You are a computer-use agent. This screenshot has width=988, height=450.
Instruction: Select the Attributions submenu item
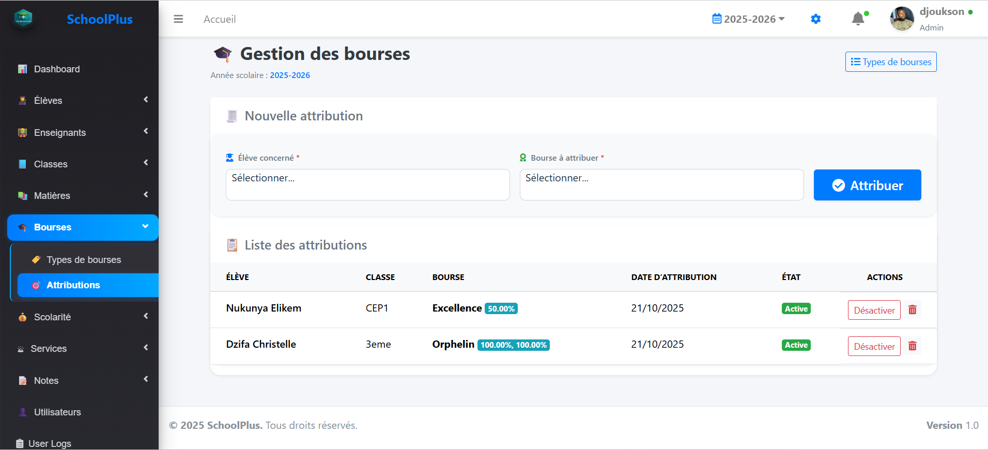(x=73, y=285)
